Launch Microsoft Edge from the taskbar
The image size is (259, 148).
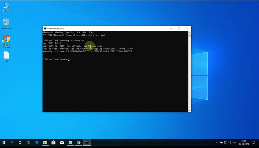coord(37,142)
